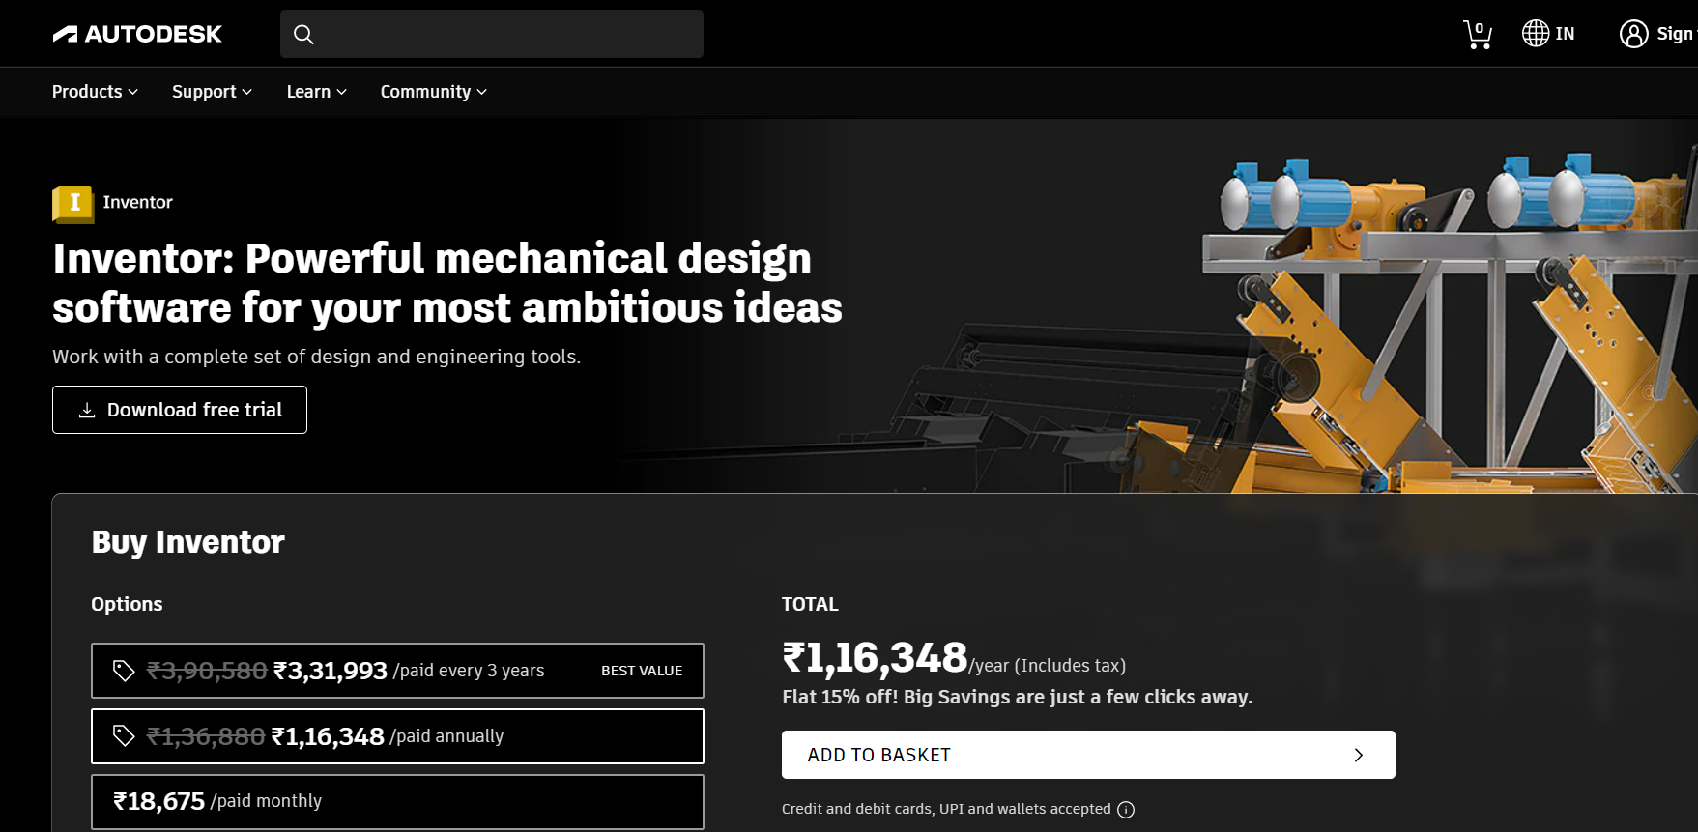Expand the Community menu

coord(433,92)
